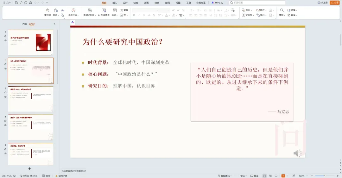Click zoom out minus icon

(312, 176)
